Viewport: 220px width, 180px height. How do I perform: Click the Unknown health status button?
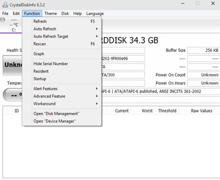[12, 65]
